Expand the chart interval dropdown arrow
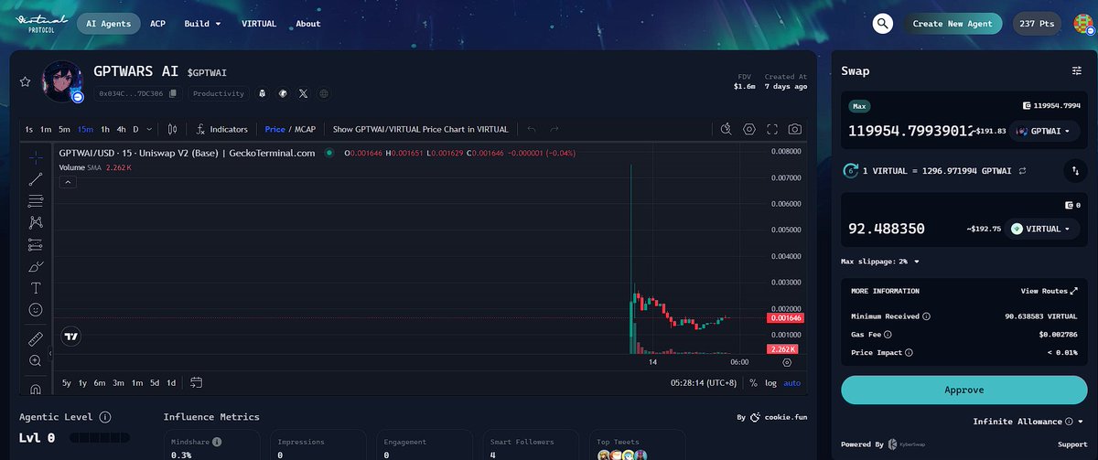Screen dimensions: 1098x460 click(149, 129)
